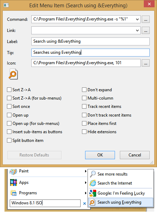Click into the Label text field
The image size is (157, 213).
coord(90,41)
